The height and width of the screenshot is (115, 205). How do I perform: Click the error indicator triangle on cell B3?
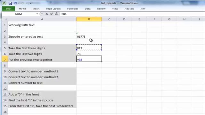coord(77,33)
